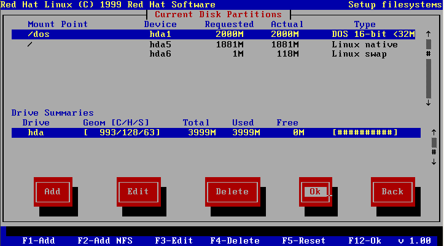Click the F4-Delete hint in bottom bar
444x246 pixels.
click(235, 240)
